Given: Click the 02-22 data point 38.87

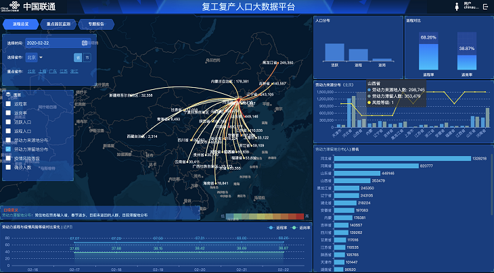Looking at the screenshot, I should point(284,252).
